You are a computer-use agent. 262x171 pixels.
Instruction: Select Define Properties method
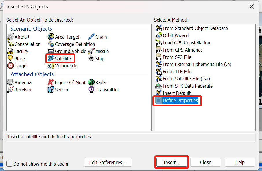click(x=180, y=100)
